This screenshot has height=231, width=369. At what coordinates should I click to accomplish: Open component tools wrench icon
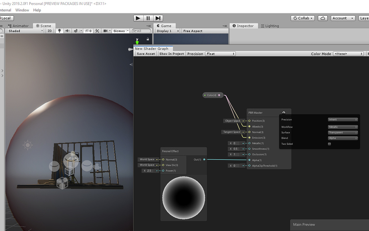(x=97, y=31)
